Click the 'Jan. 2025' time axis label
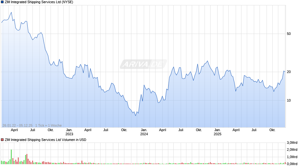 click(217, 132)
